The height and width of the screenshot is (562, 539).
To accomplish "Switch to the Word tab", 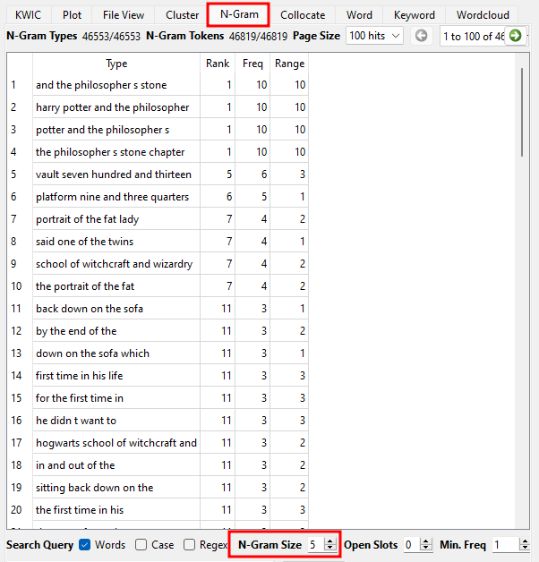I will pyautogui.click(x=359, y=15).
